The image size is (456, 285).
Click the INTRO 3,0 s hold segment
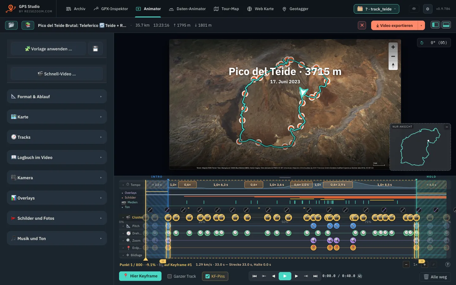157,185
